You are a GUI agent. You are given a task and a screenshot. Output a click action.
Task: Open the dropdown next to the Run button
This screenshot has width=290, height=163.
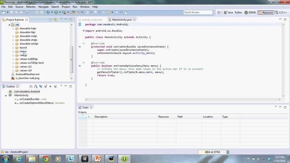[60, 12]
